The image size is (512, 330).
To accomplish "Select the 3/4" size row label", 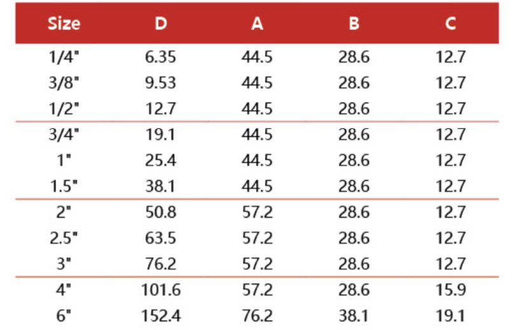I will pyautogui.click(x=64, y=135).
